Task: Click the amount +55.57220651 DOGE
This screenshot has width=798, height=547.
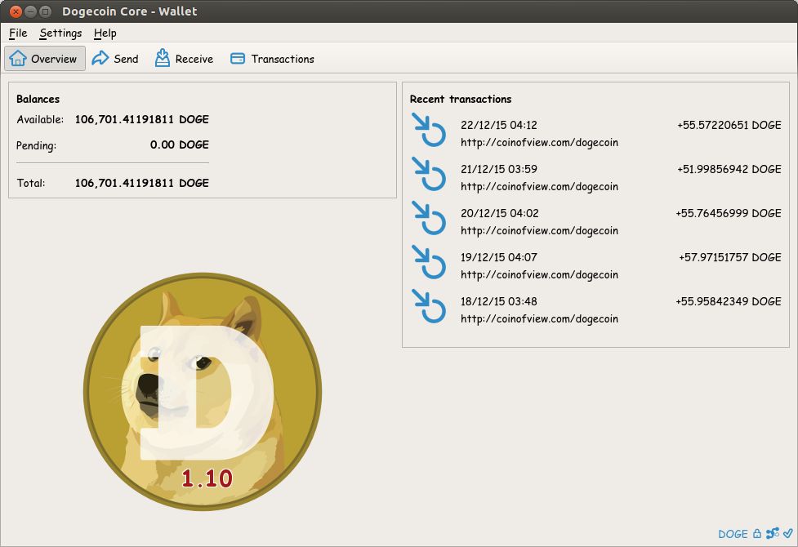Action: [x=729, y=125]
